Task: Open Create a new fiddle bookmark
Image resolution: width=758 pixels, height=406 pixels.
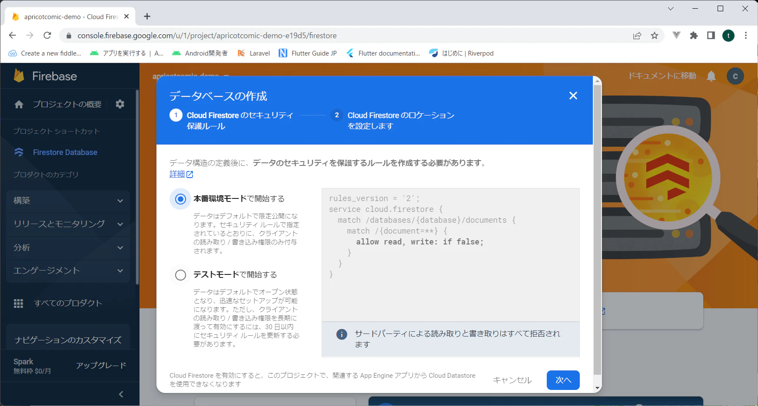Action: (x=45, y=53)
